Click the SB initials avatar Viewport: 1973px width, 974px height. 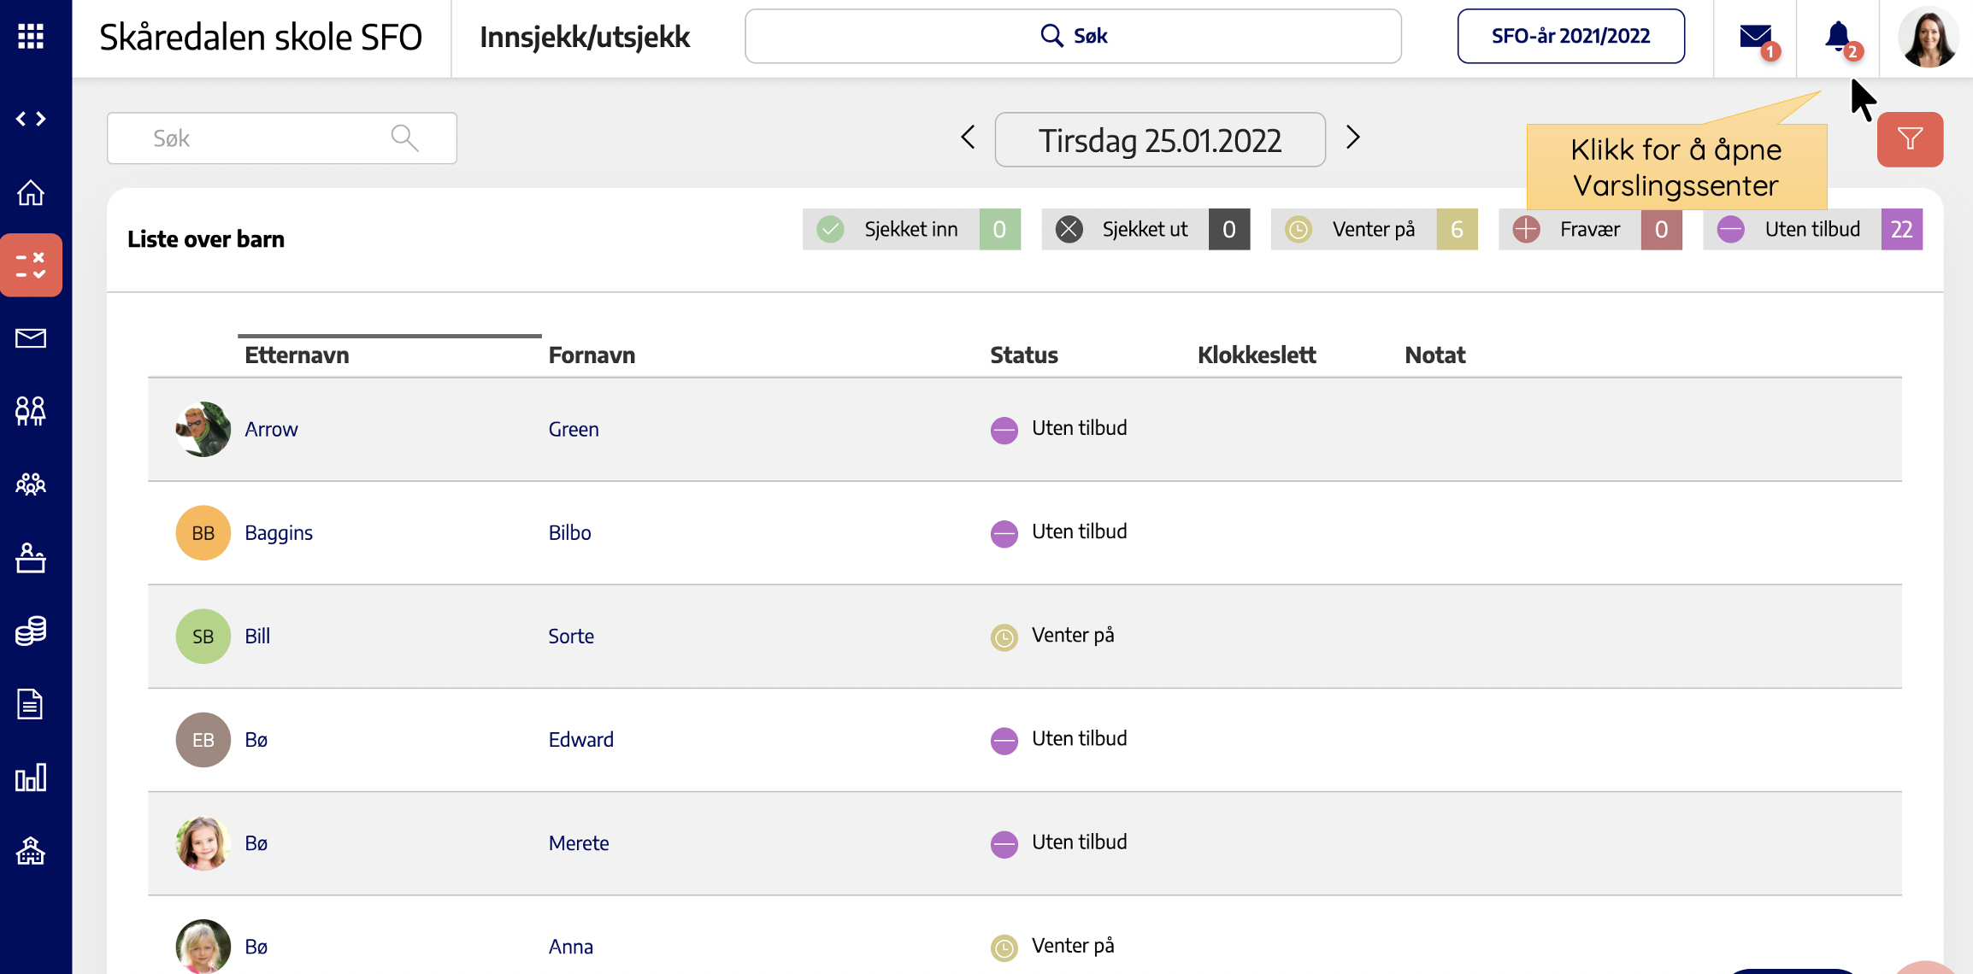point(203,636)
